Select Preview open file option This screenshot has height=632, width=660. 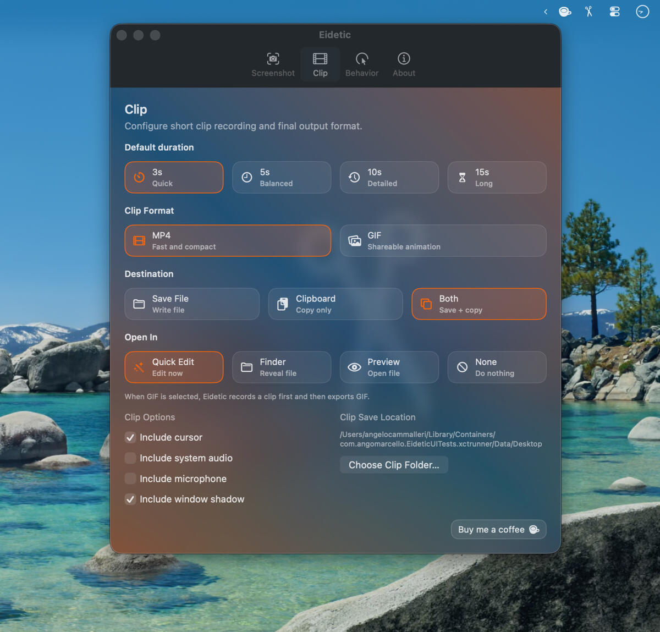coord(389,367)
